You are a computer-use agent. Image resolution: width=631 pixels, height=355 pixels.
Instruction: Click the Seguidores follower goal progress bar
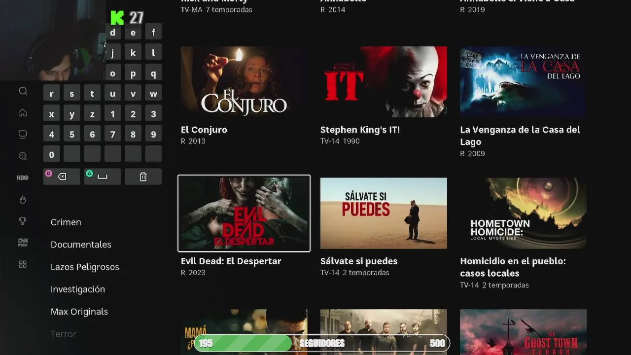coord(322,344)
